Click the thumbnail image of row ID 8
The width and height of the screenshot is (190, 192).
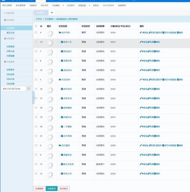(50, 62)
